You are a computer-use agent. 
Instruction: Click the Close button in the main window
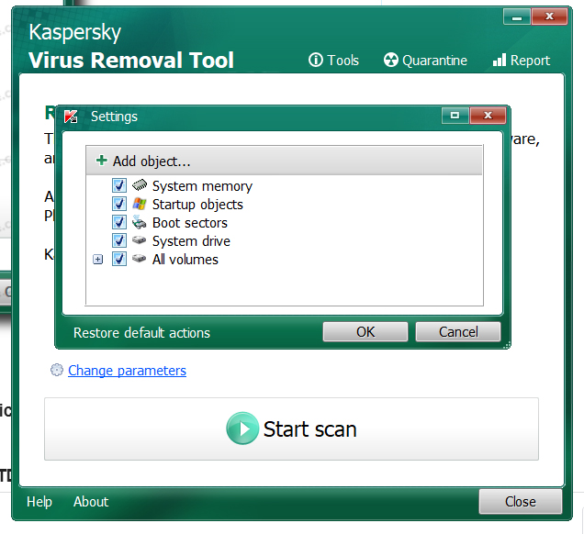[521, 502]
